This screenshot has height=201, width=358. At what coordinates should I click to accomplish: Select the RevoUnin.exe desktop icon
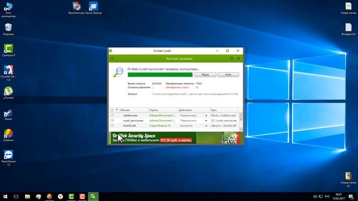76,8
